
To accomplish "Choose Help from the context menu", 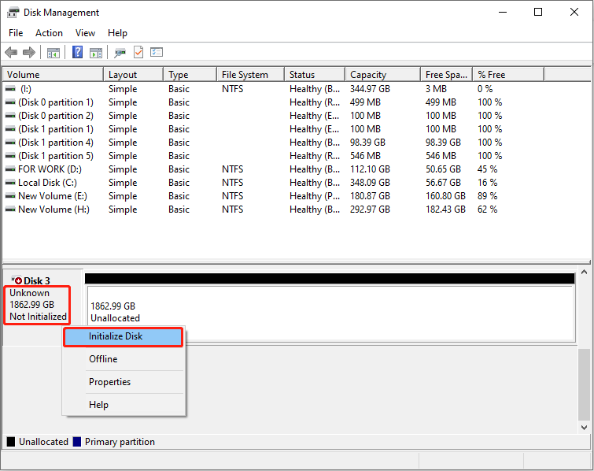I will point(124,405).
